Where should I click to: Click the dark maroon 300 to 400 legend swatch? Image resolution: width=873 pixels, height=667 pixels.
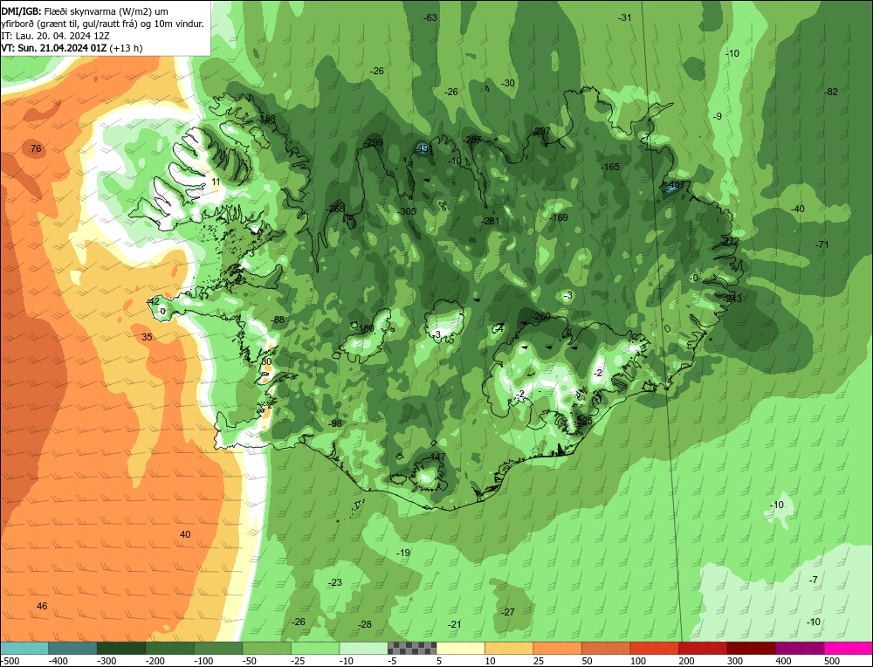751,648
